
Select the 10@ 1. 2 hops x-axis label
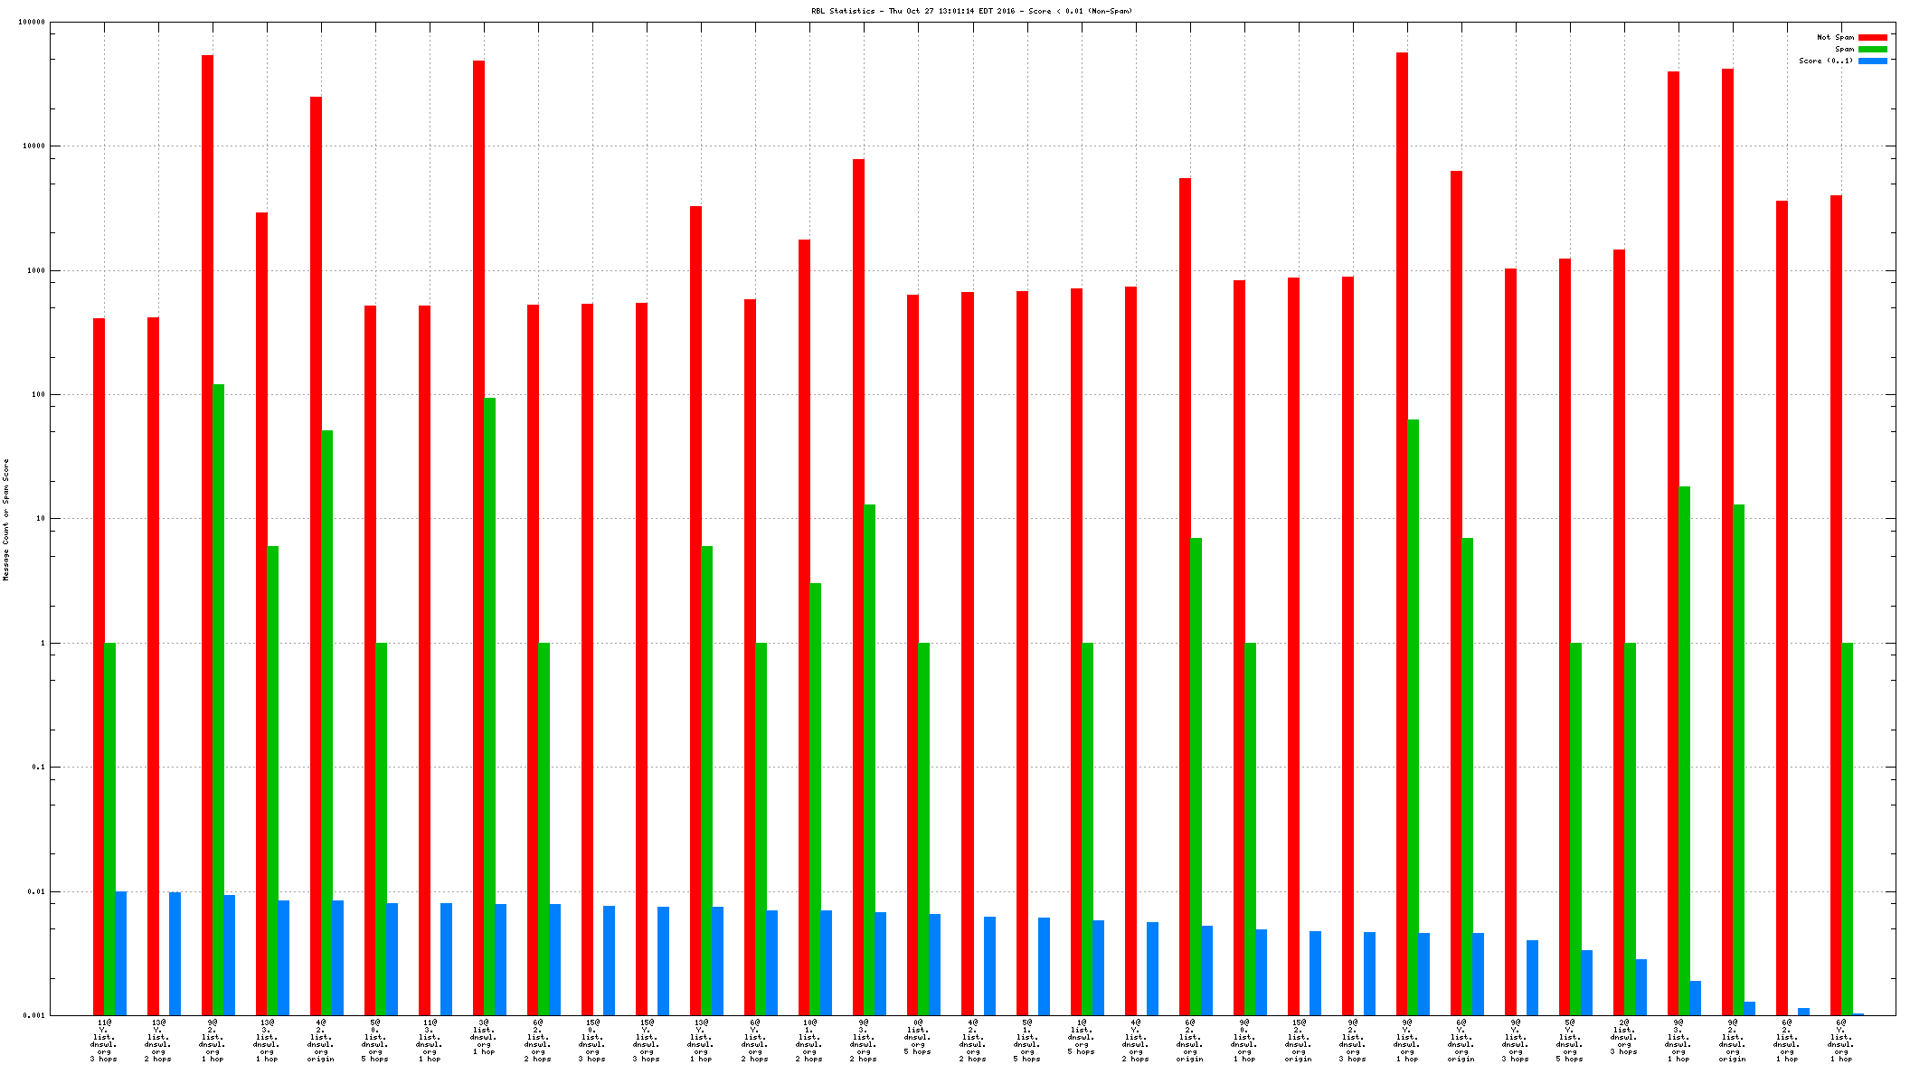pyautogui.click(x=808, y=1041)
